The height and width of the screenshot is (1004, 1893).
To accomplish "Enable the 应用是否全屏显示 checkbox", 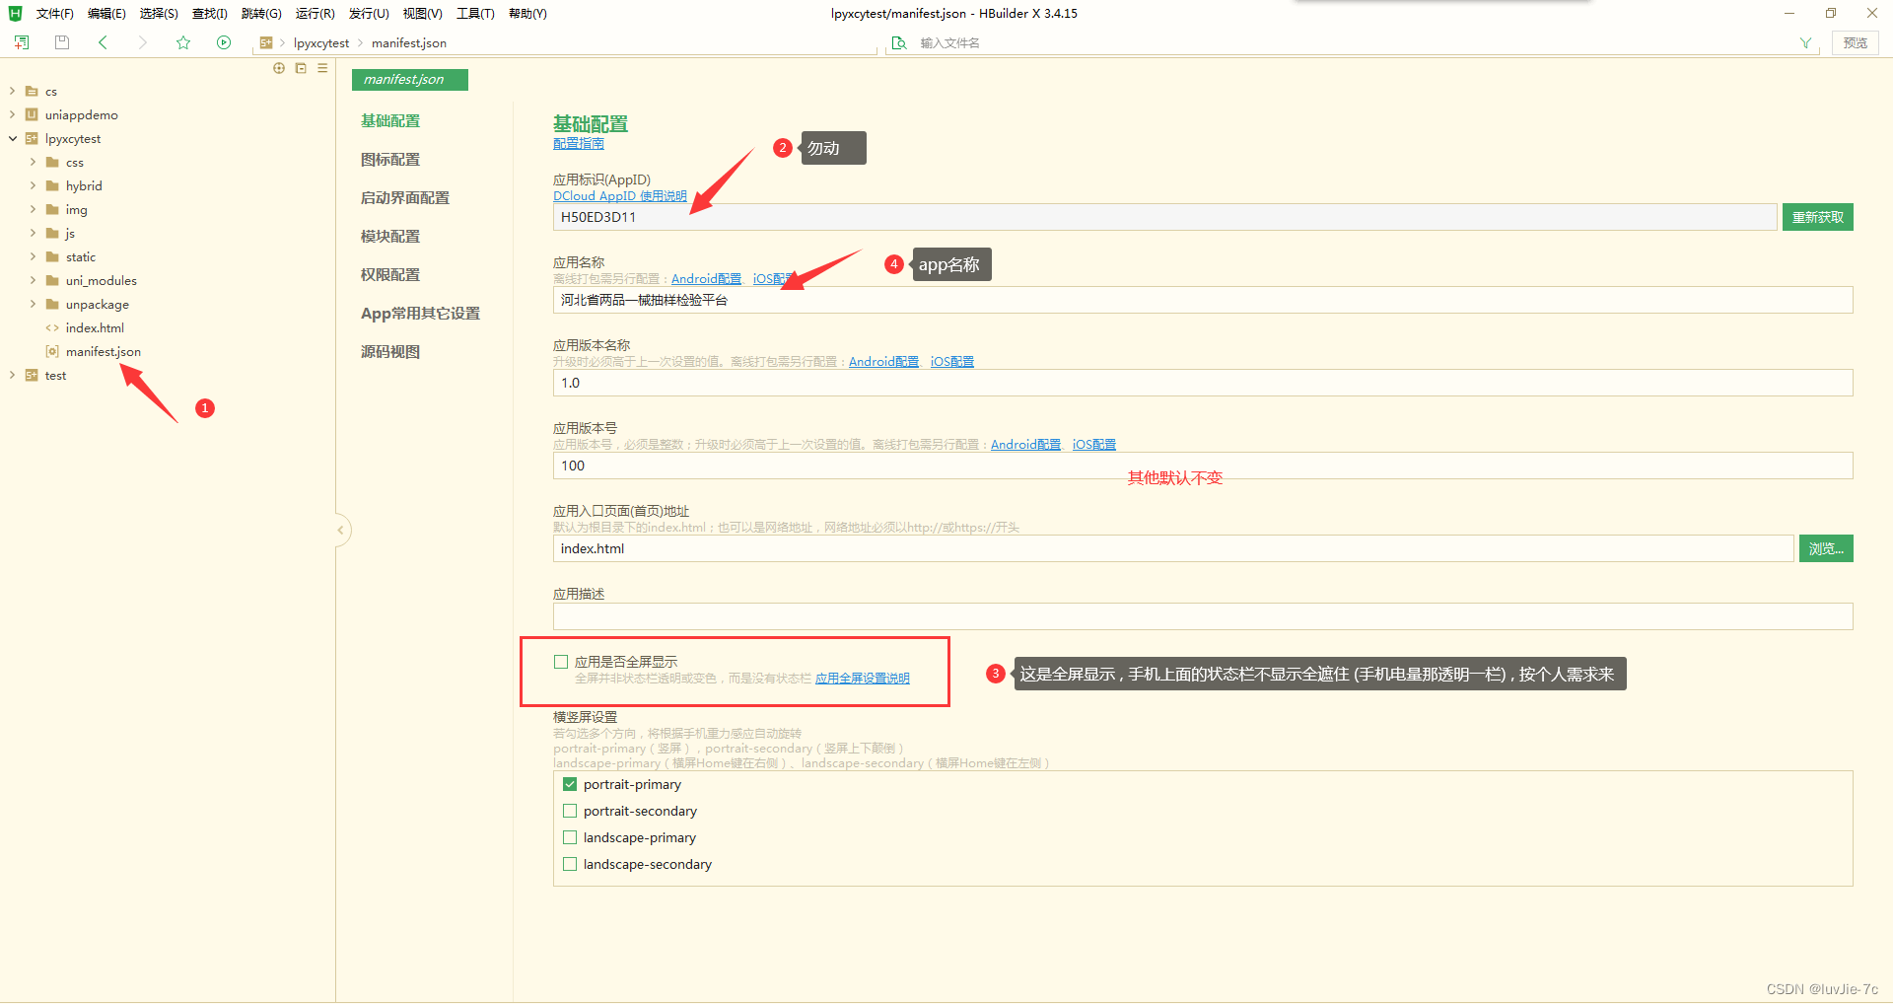I will tap(561, 661).
